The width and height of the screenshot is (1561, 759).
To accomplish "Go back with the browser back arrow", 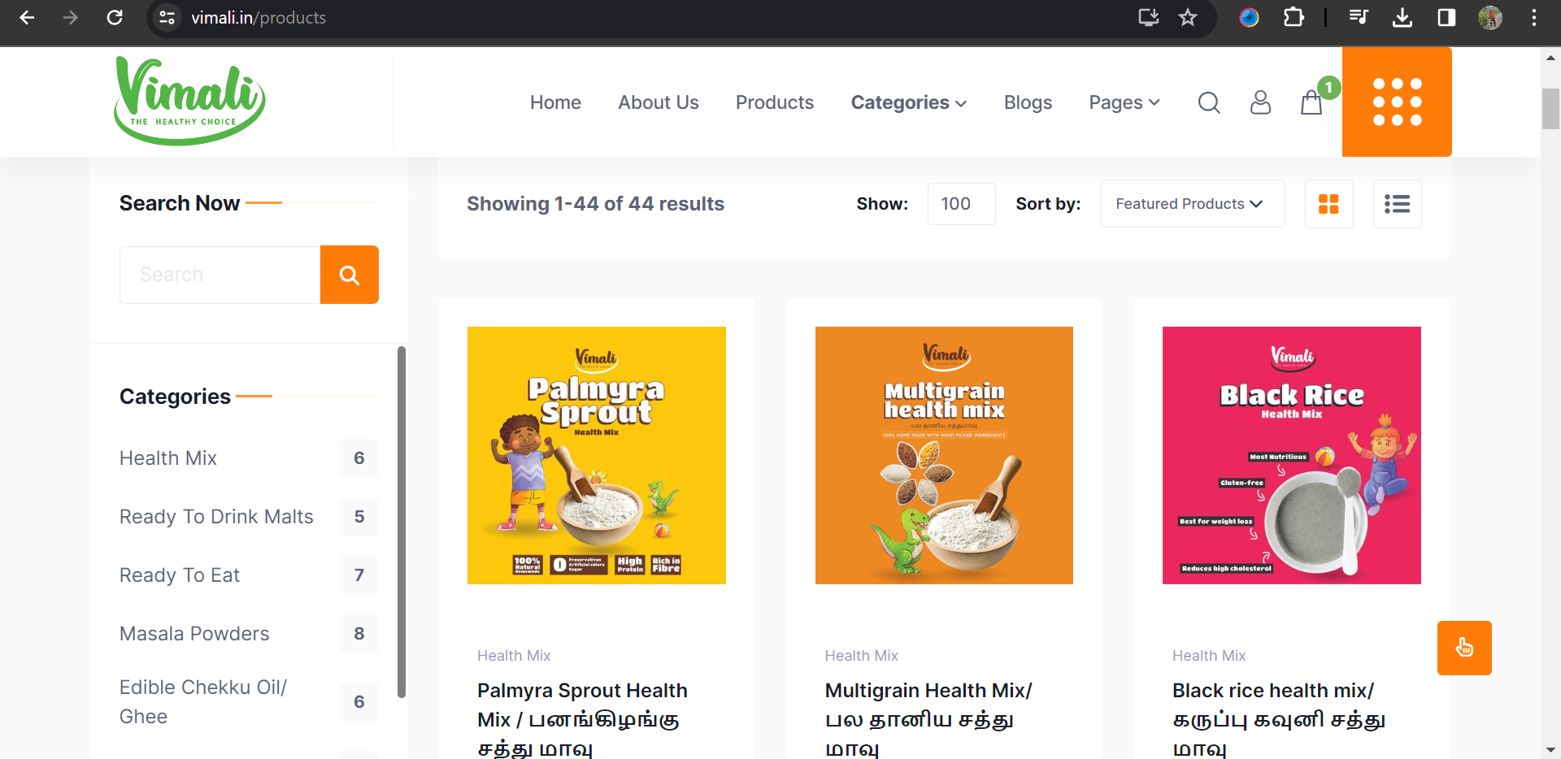I will click(x=27, y=17).
